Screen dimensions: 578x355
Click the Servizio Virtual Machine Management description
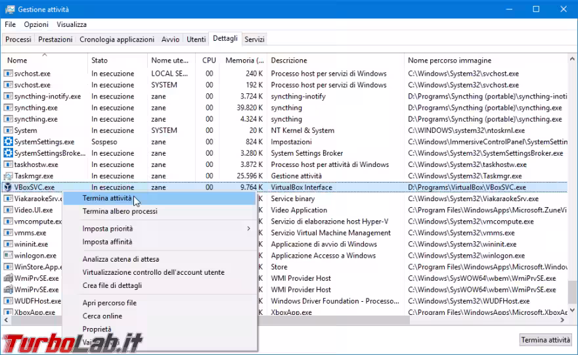pos(330,233)
